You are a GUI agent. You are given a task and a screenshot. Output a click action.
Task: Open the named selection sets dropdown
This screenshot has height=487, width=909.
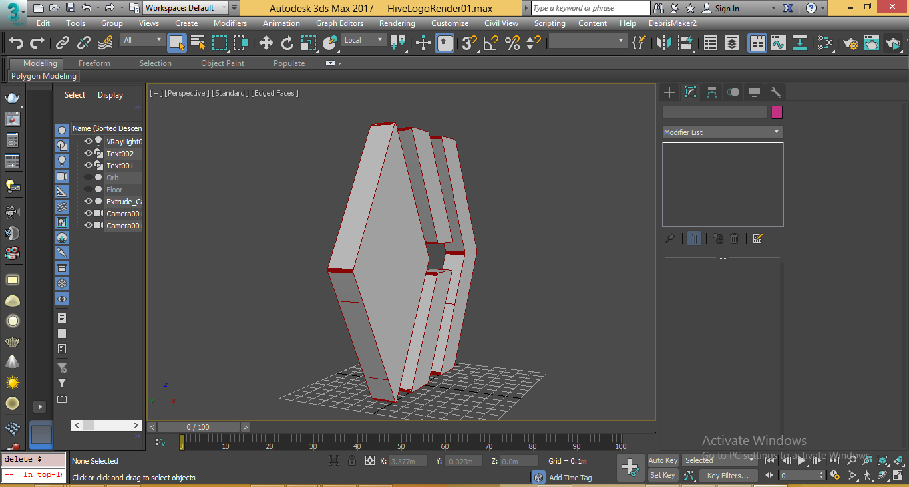coord(588,41)
